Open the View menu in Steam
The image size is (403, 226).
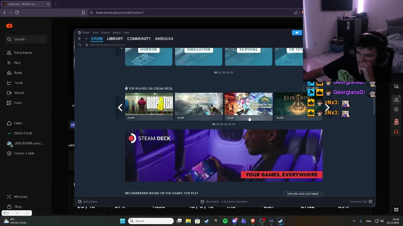pyautogui.click(x=95, y=33)
